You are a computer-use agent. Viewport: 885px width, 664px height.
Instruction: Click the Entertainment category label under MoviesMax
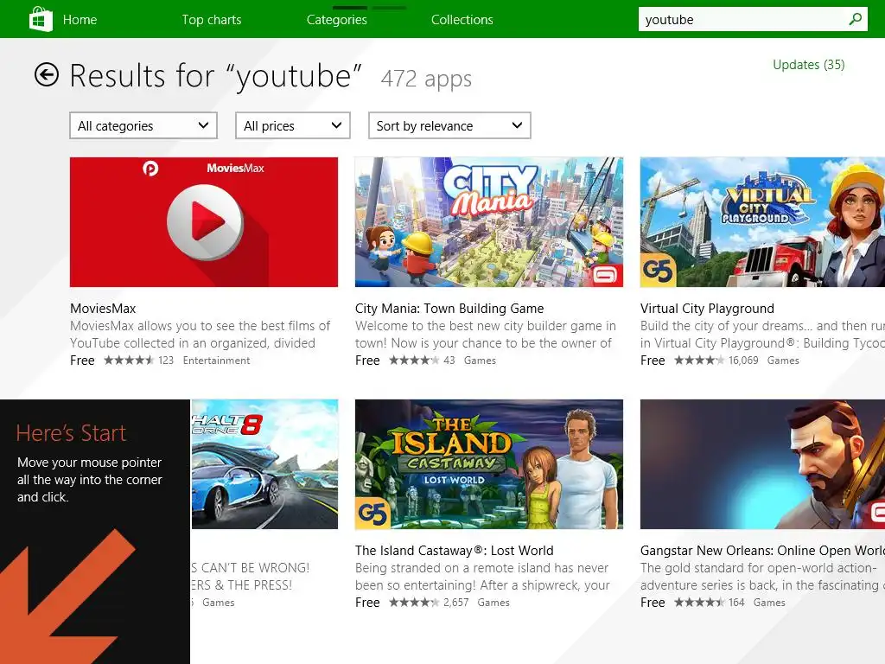(216, 361)
